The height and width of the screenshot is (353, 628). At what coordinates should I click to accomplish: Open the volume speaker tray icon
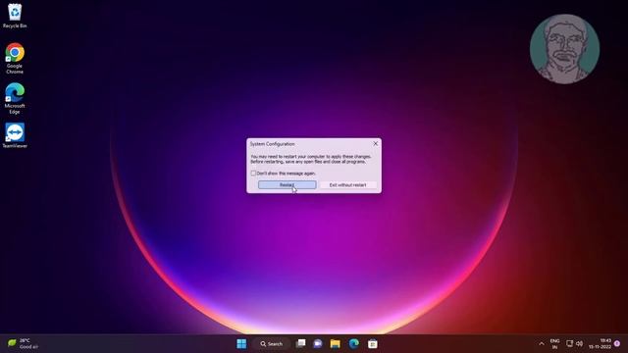pos(579,344)
